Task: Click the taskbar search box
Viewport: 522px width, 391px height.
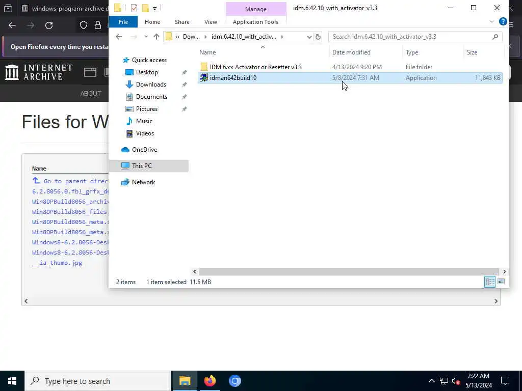Action: pyautogui.click(x=98, y=381)
